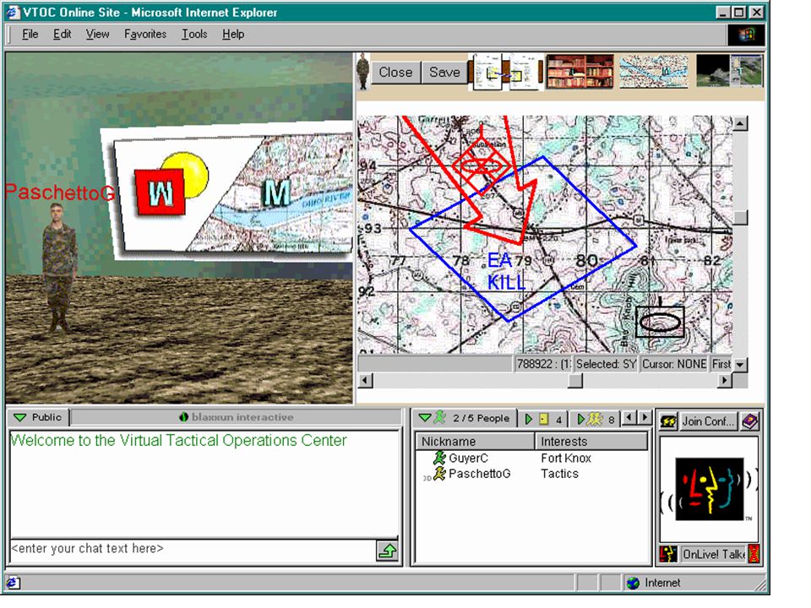Image resolution: width=811 pixels, height=608 pixels.
Task: Click the EA KILL label on the map
Action: tap(505, 272)
